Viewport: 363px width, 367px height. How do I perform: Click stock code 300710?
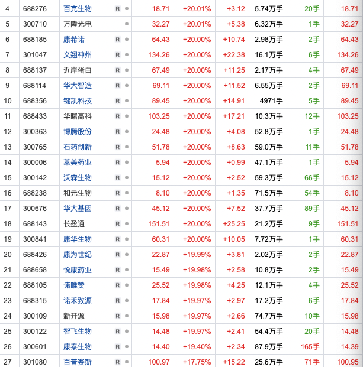[x=35, y=24]
